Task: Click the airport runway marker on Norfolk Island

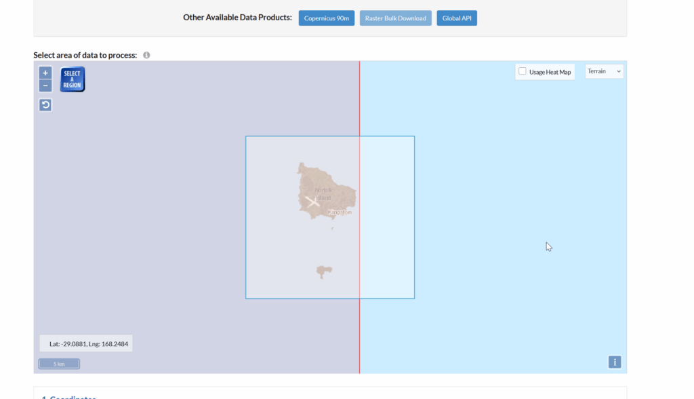Action: 312,202
